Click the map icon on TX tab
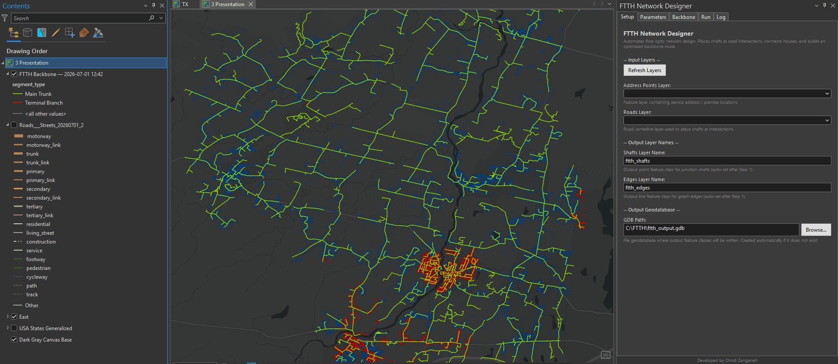The height and width of the screenshot is (364, 838). 176,4
